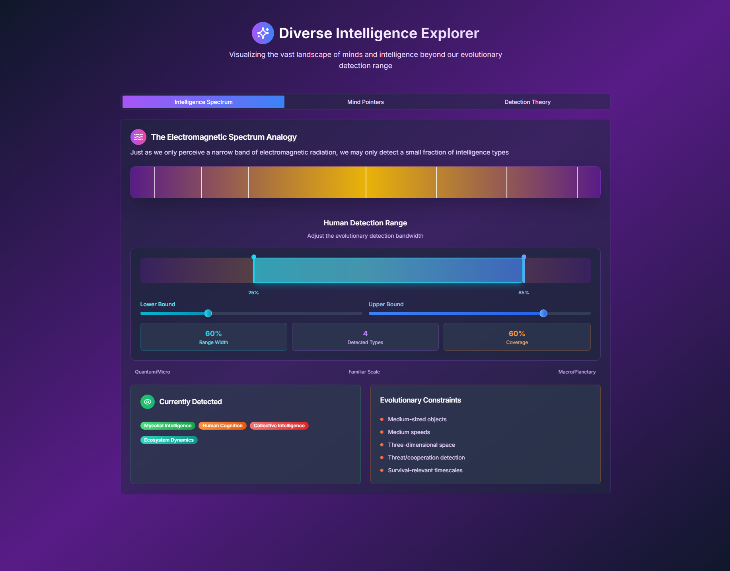
Task: Select the Human Cognition badge
Action: [x=222, y=425]
